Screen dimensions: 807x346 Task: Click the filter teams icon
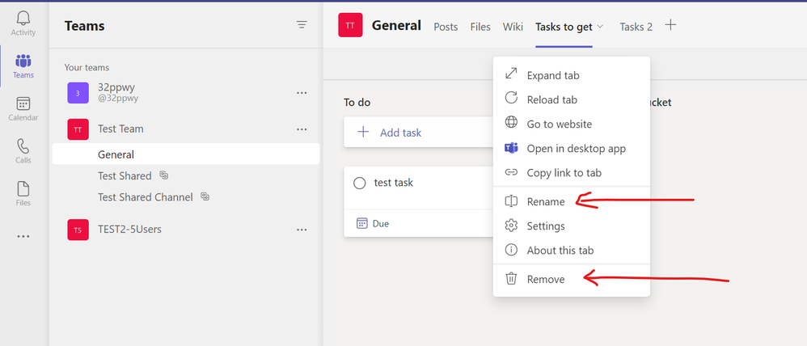[302, 25]
